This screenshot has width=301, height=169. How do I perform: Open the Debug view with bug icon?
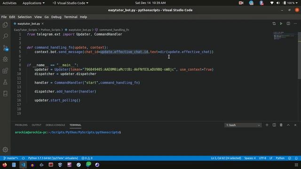pyautogui.click(x=5, y=59)
